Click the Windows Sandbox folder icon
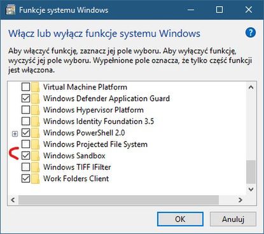The height and width of the screenshot is (234, 264). click(x=36, y=156)
